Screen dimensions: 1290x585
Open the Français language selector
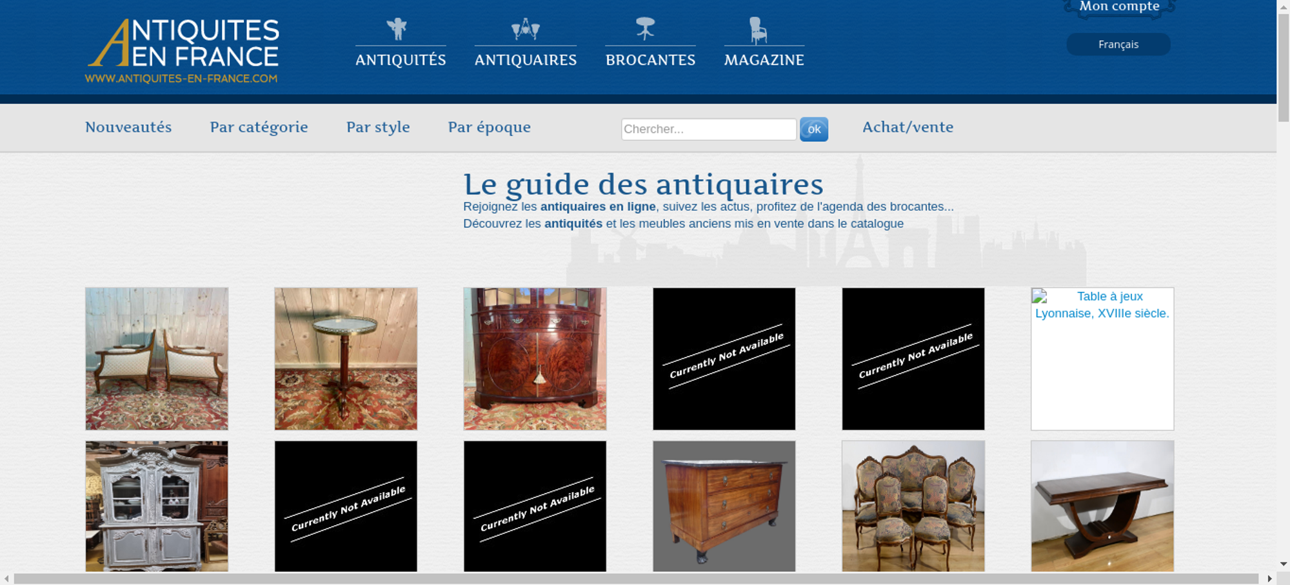(x=1118, y=44)
